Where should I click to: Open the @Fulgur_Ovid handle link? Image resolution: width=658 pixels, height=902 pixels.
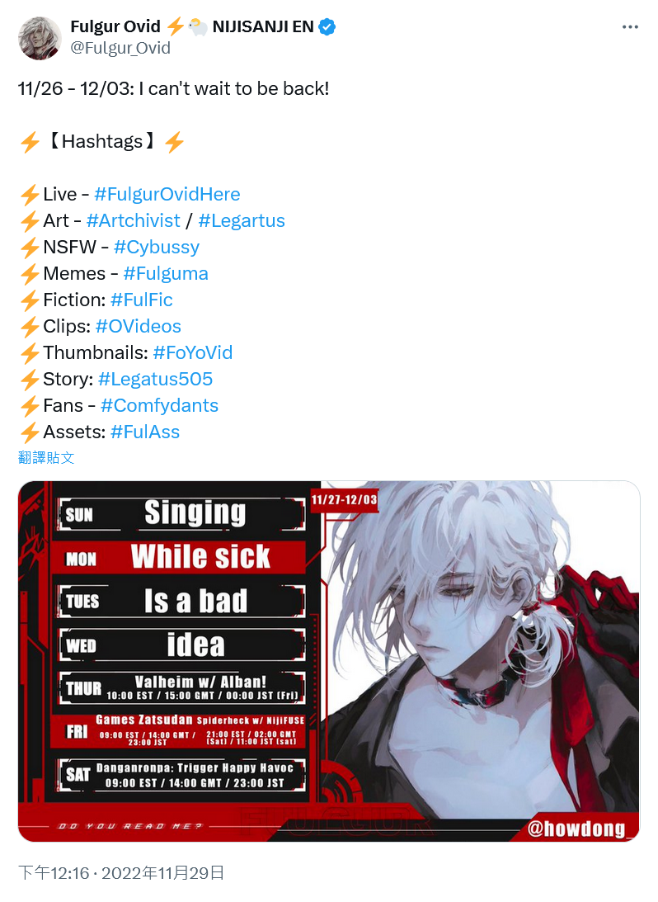[120, 48]
